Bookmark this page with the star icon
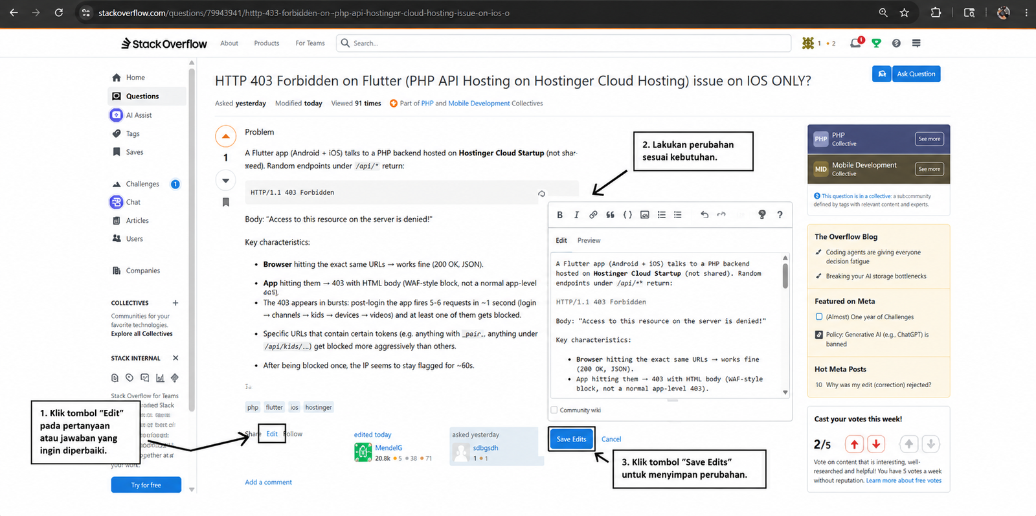The image size is (1036, 516). [x=905, y=13]
